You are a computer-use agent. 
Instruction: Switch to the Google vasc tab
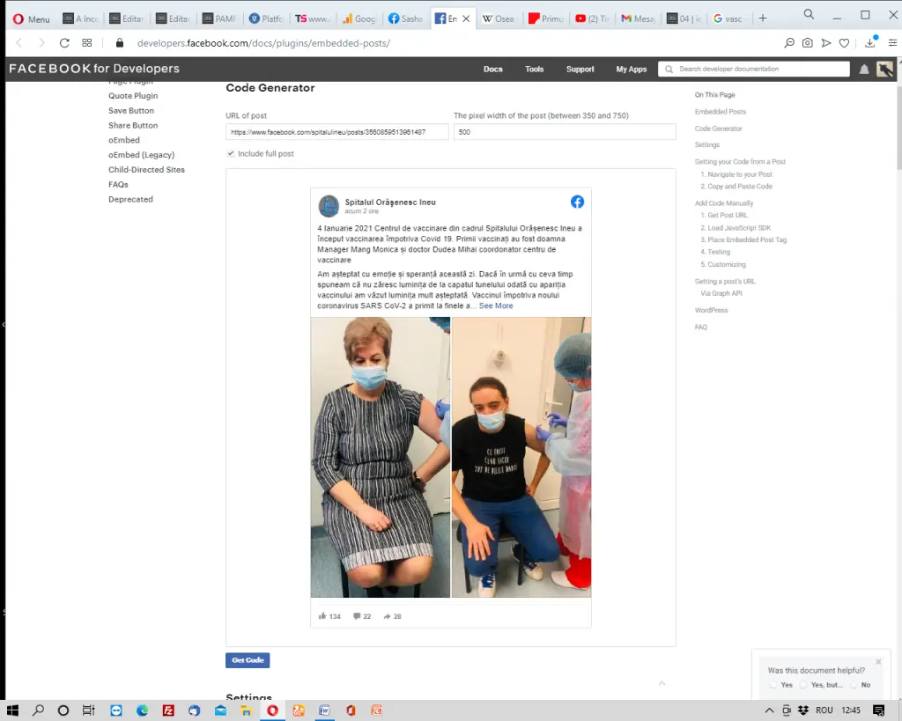(728, 19)
